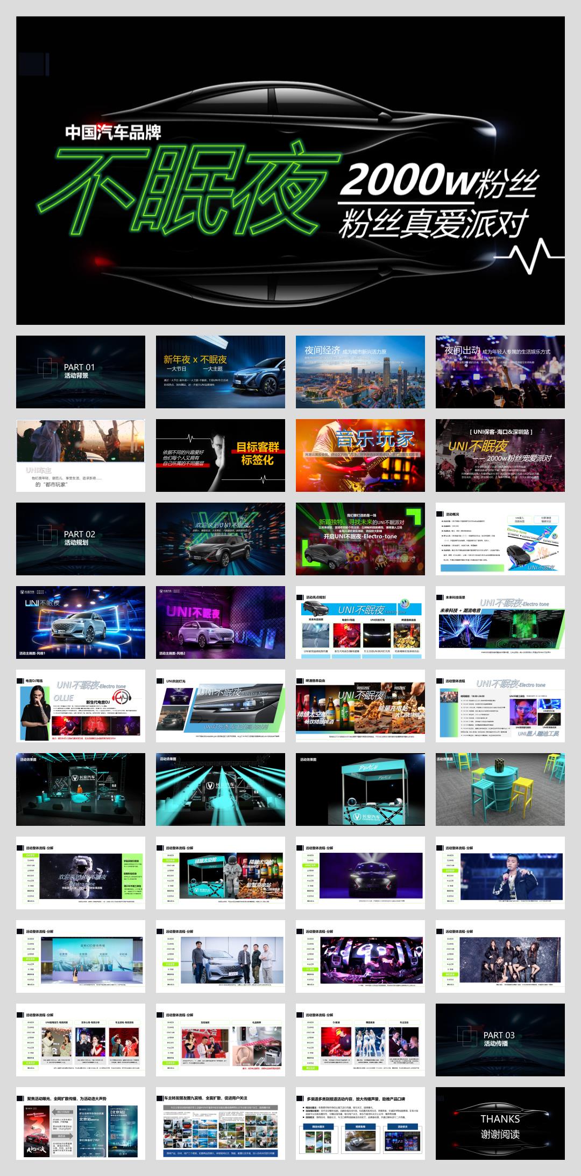Image resolution: width=581 pixels, height=1176 pixels.
Task: Select the PART 01 活动背景 slide
Action: pyautogui.click(x=81, y=372)
